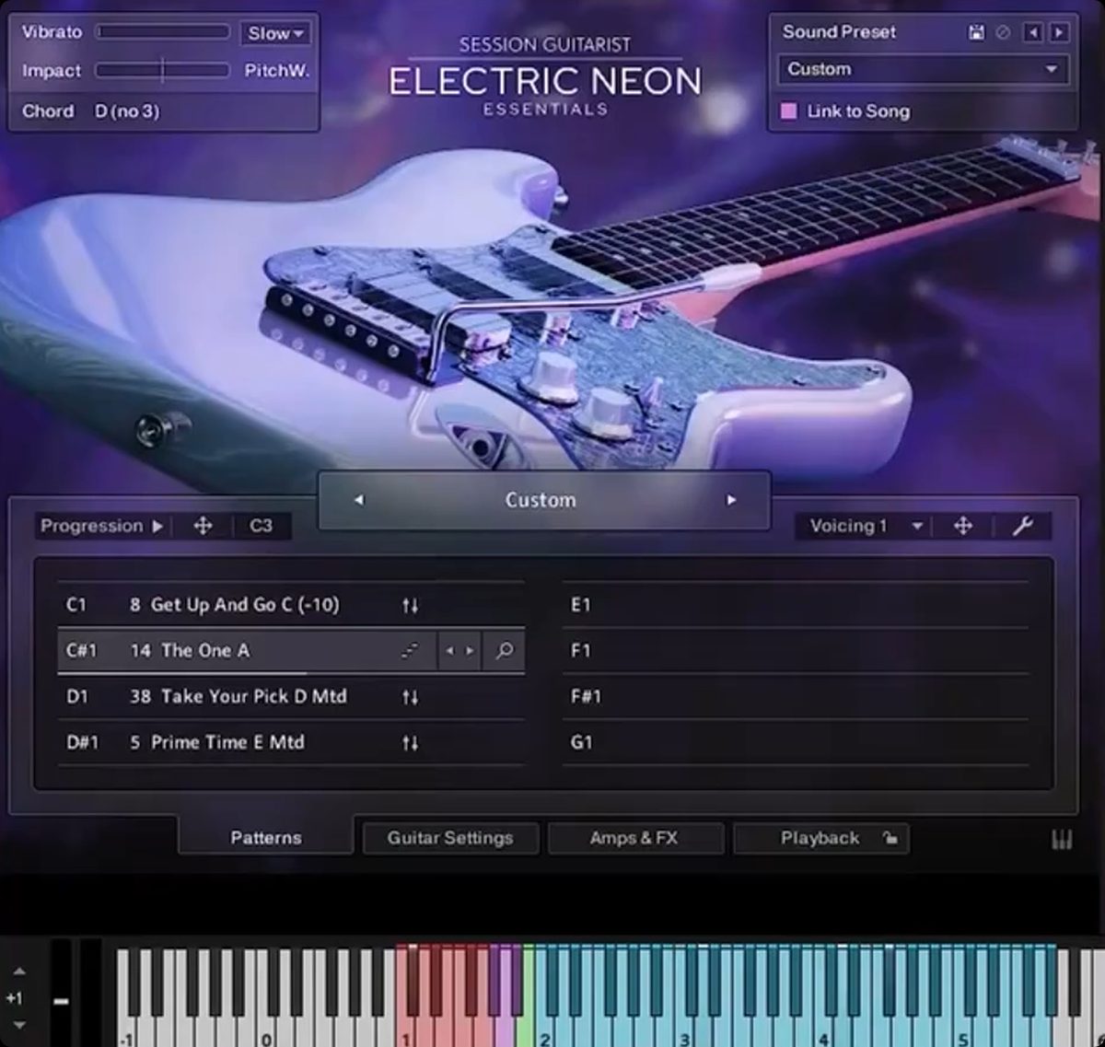Toggle the Link to Song checkbox
Screen dimensions: 1105x1047
point(789,111)
